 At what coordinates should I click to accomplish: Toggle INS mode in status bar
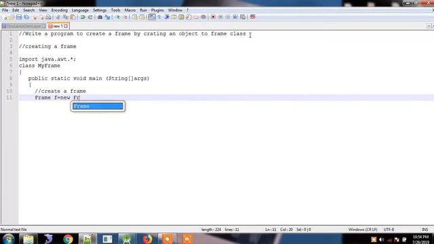point(425,230)
